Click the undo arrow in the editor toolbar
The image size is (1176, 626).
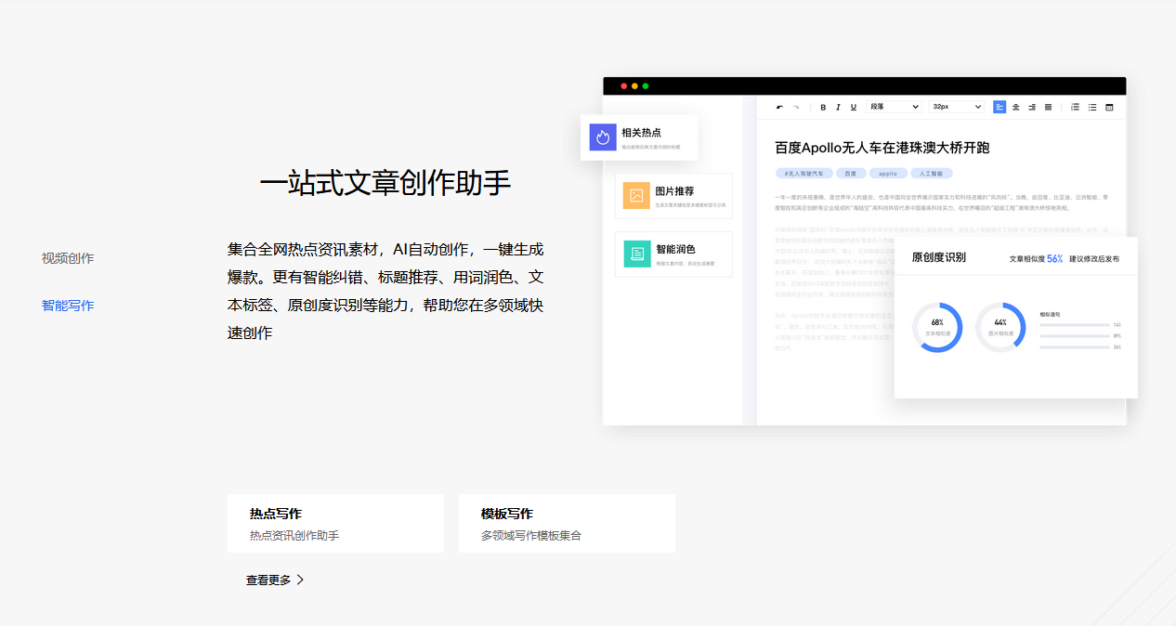779,106
